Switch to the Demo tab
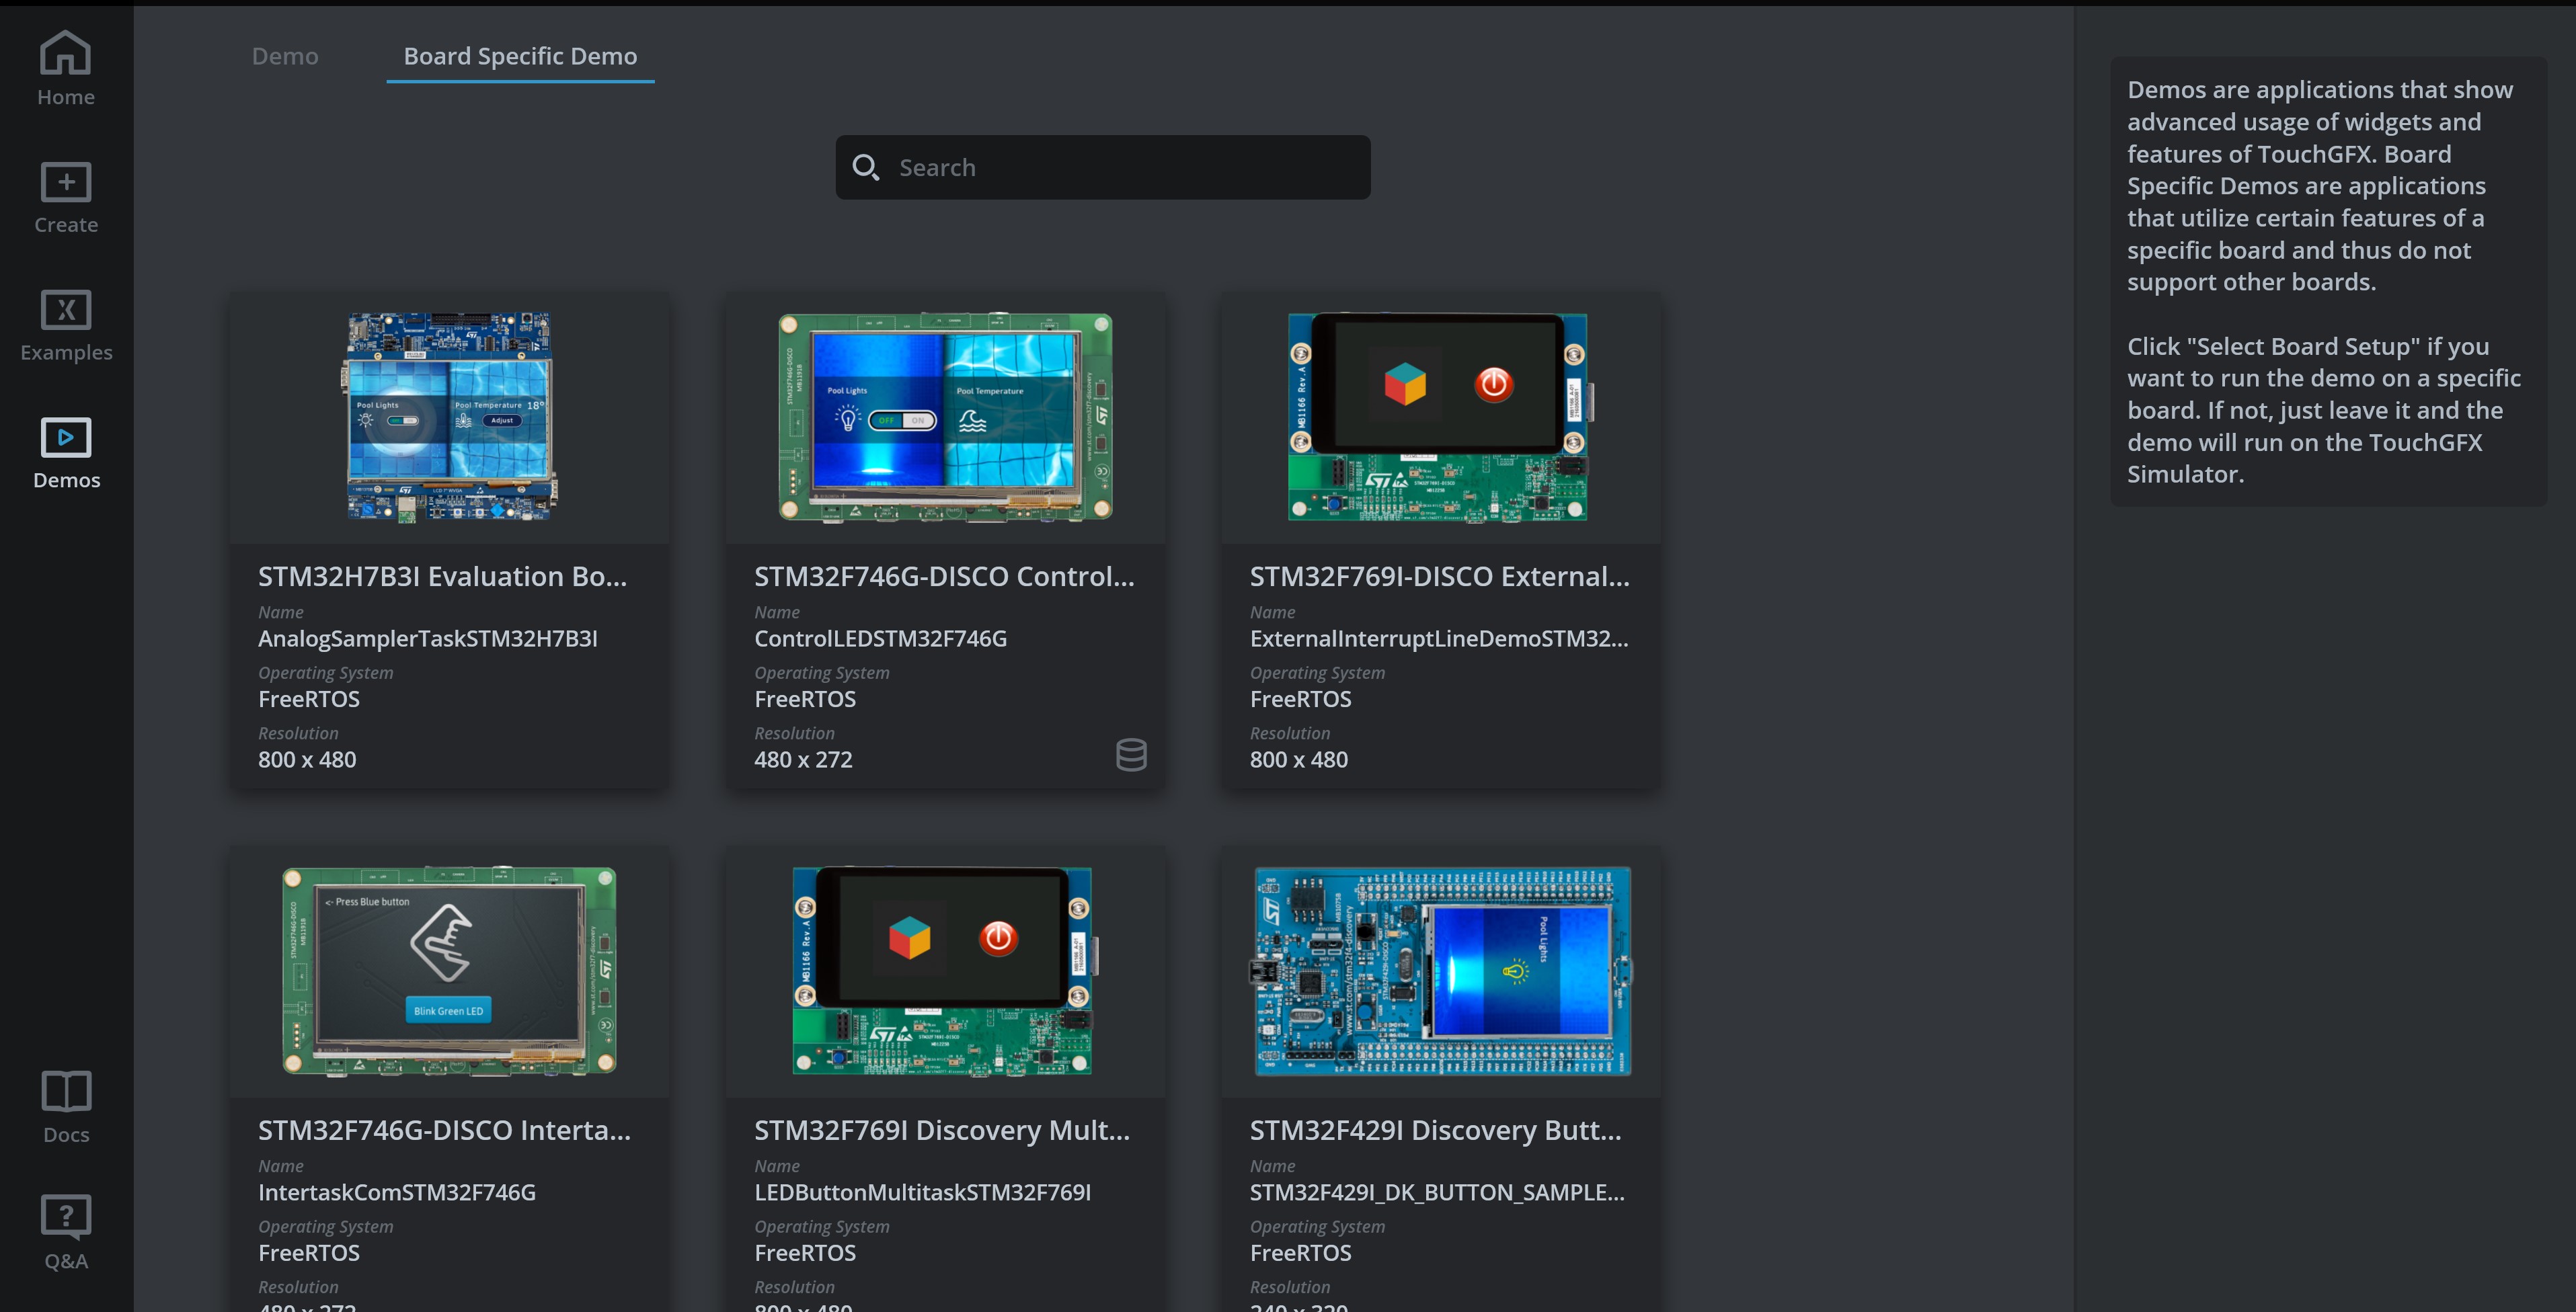 284,56
